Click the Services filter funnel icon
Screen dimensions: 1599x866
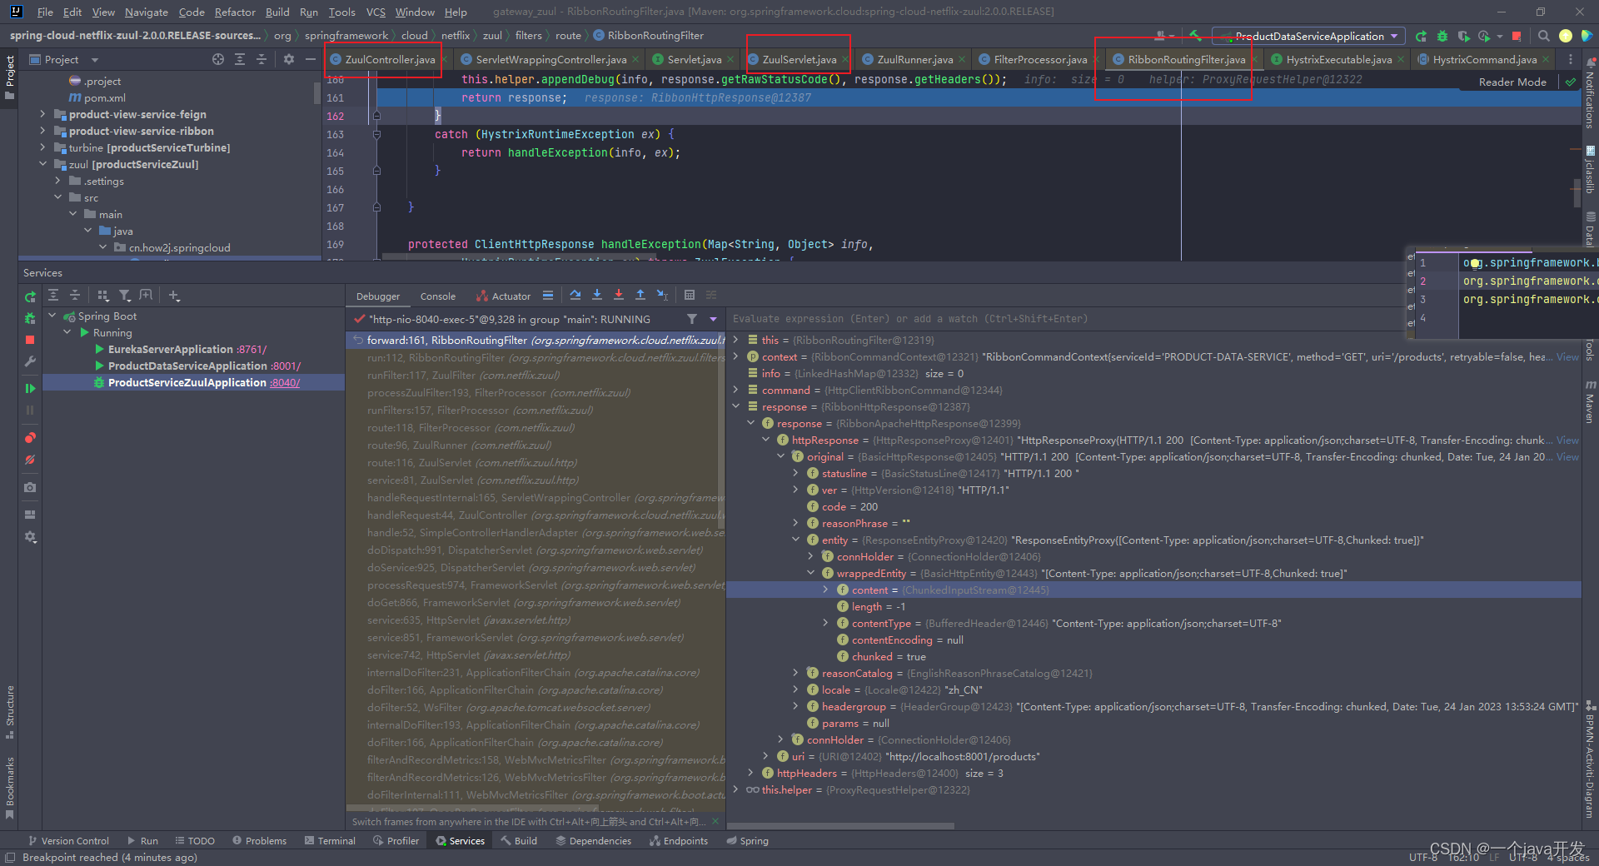[x=124, y=295]
